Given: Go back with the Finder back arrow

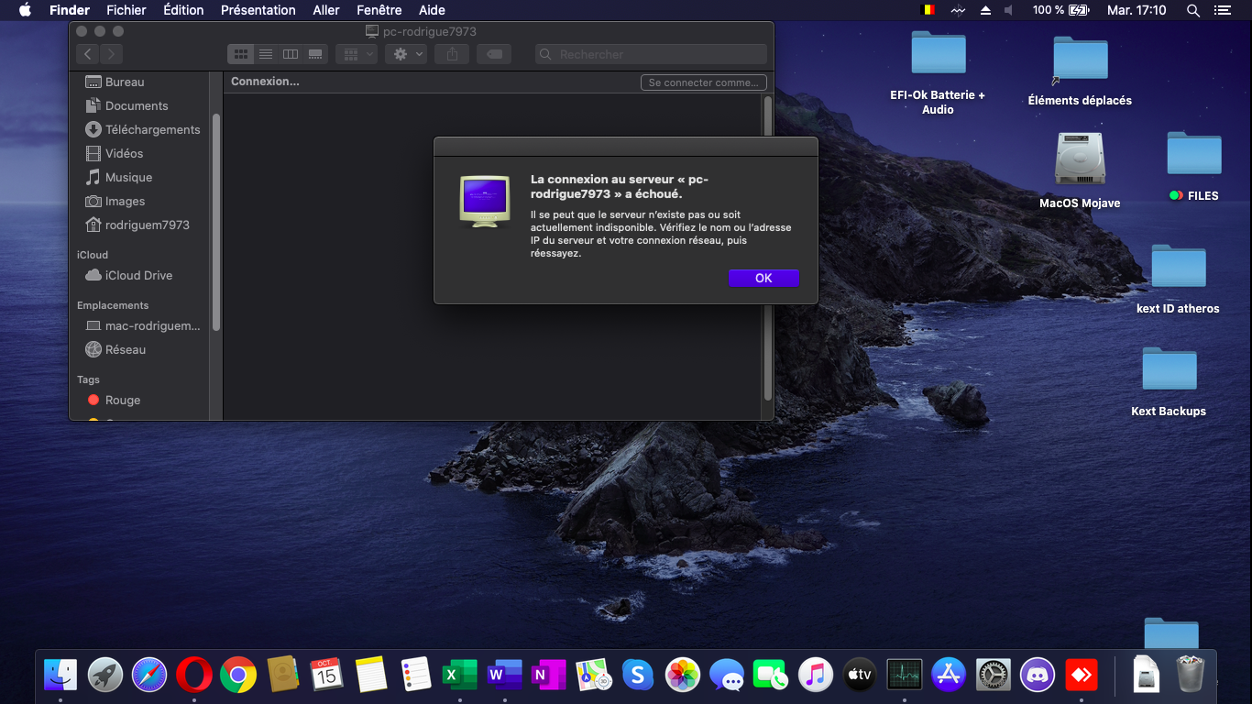Looking at the screenshot, I should pos(88,54).
